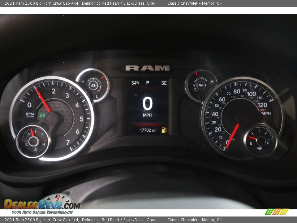Click the MPH label under digital speed

pyautogui.click(x=147, y=115)
